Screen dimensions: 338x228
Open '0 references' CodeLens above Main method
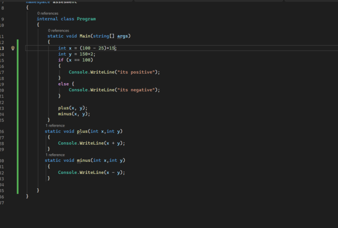coord(58,30)
